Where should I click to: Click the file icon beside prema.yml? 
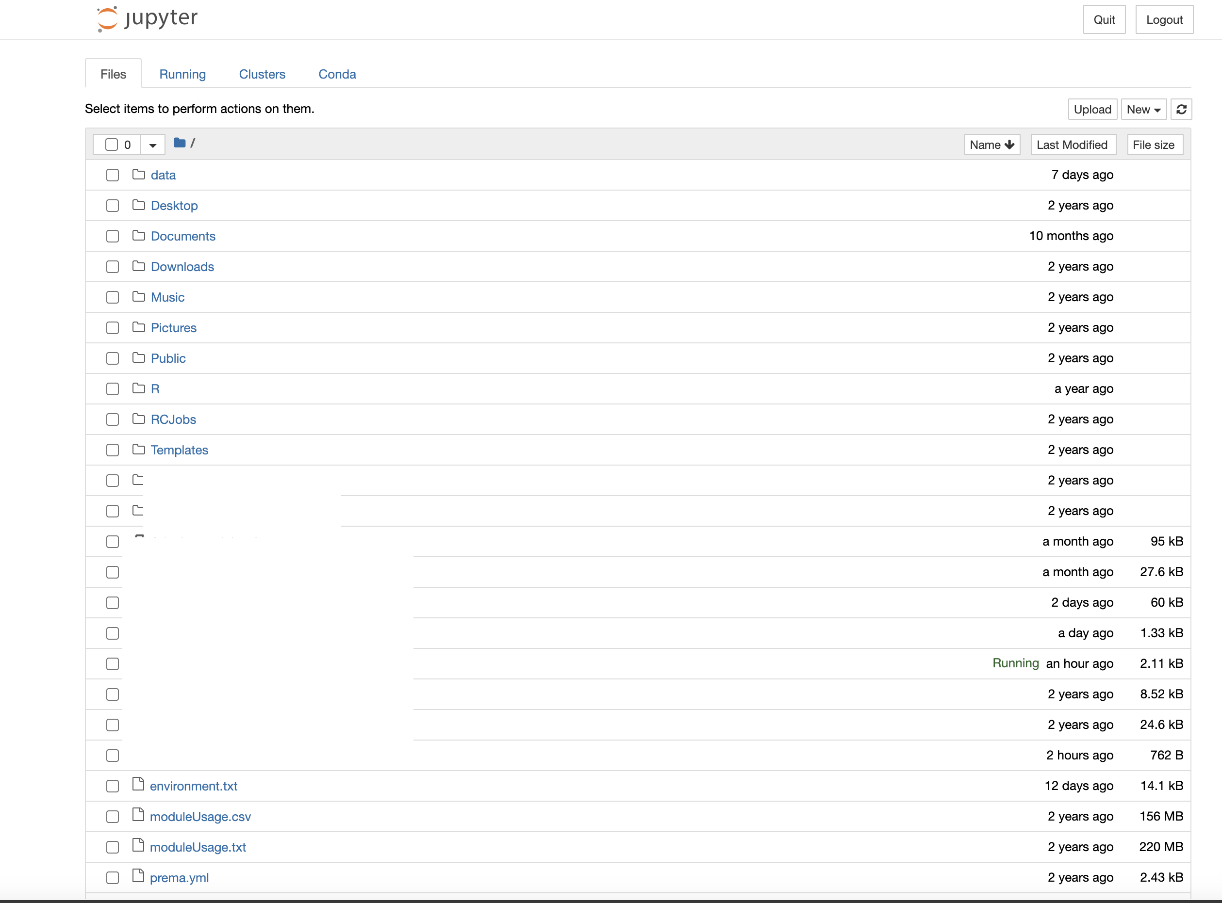(x=138, y=876)
